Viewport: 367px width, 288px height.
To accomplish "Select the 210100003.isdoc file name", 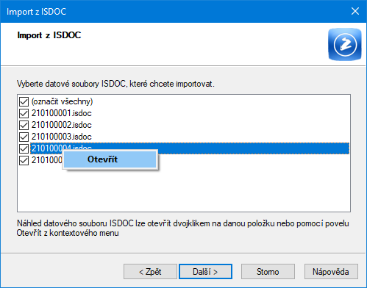I will click(x=62, y=137).
